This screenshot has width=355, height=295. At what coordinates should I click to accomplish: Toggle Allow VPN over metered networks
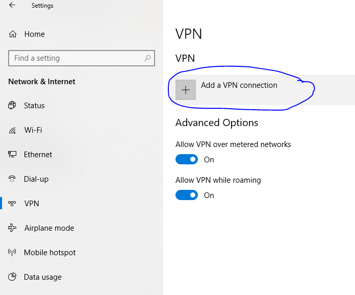point(187,160)
